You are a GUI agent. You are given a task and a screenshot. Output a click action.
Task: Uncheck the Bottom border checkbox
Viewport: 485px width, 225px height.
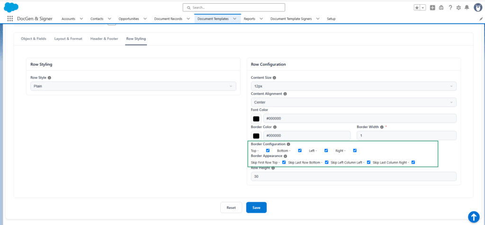300,151
